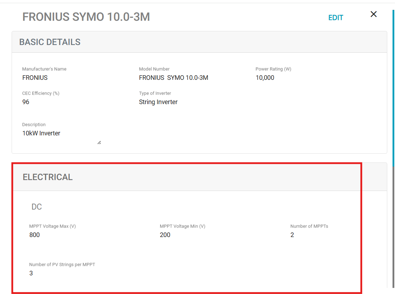395x294 pixels.
Task: Click the Power Rating value 10,000
Action: click(x=265, y=77)
